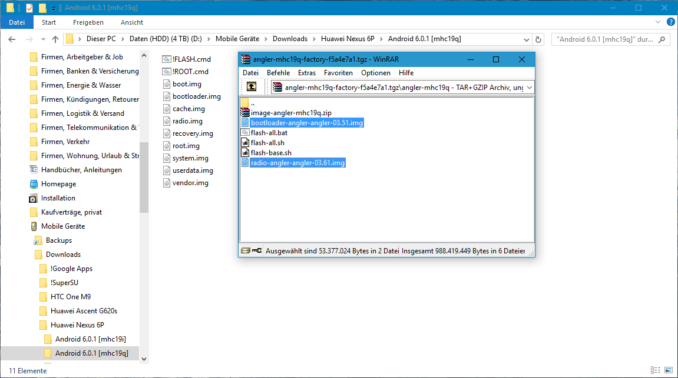The width and height of the screenshot is (678, 378).
Task: Click Explorer refresh button
Action: [538, 39]
